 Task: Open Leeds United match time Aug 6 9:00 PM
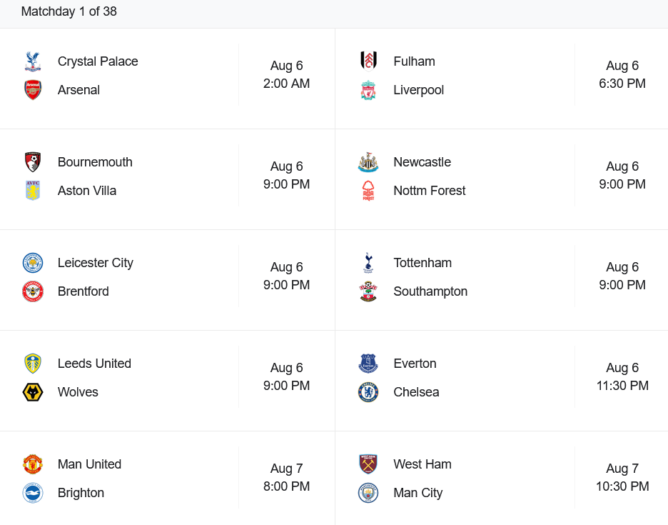tap(286, 376)
